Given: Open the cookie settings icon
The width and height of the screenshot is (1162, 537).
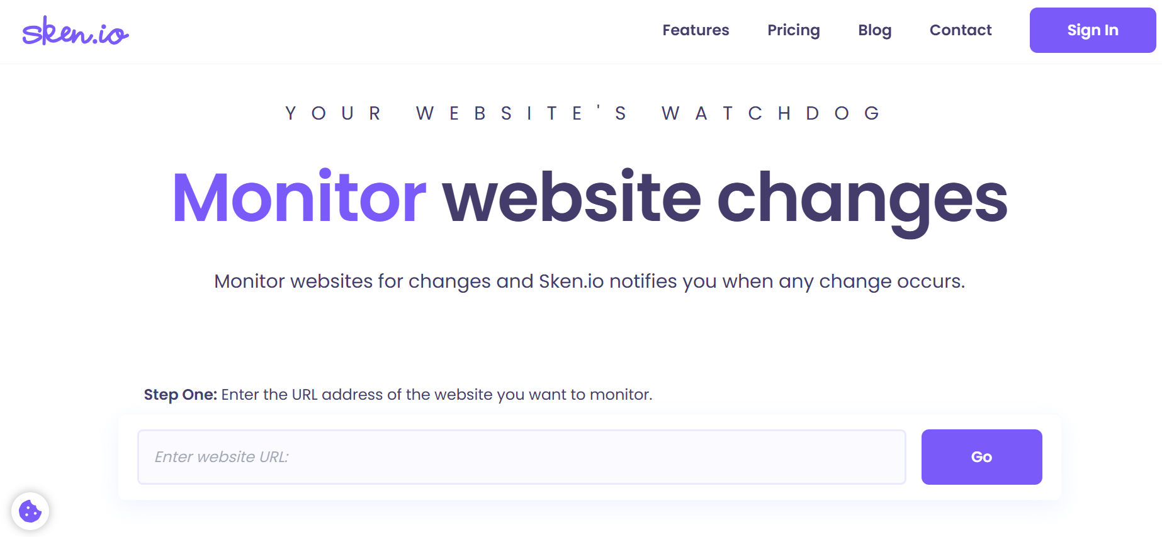Looking at the screenshot, I should [30, 511].
